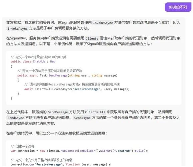Image resolution: width=193 pixels, height=167 pixels.
Task: Click the paragraph starting 在SignalR中，服务端向客户端
Action: [x=93, y=41]
